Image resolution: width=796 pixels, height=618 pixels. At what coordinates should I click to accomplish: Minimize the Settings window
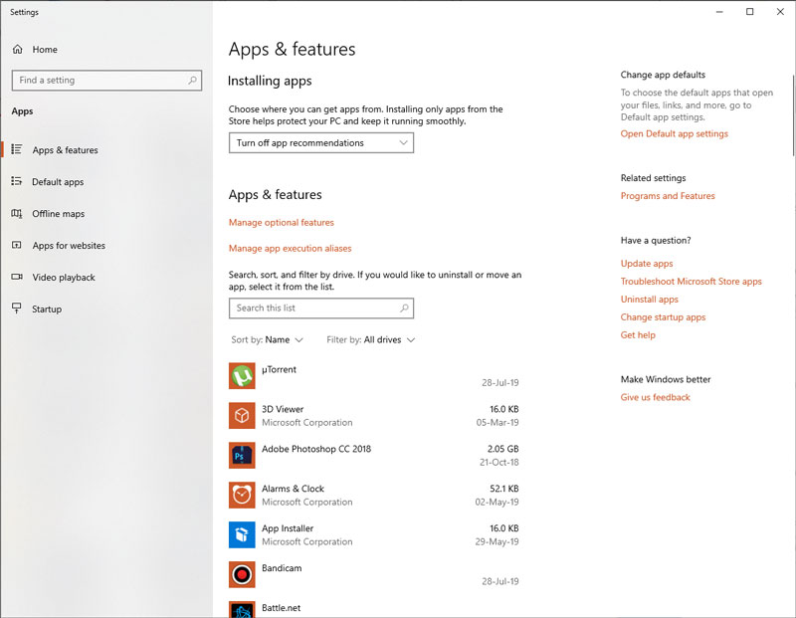(719, 12)
